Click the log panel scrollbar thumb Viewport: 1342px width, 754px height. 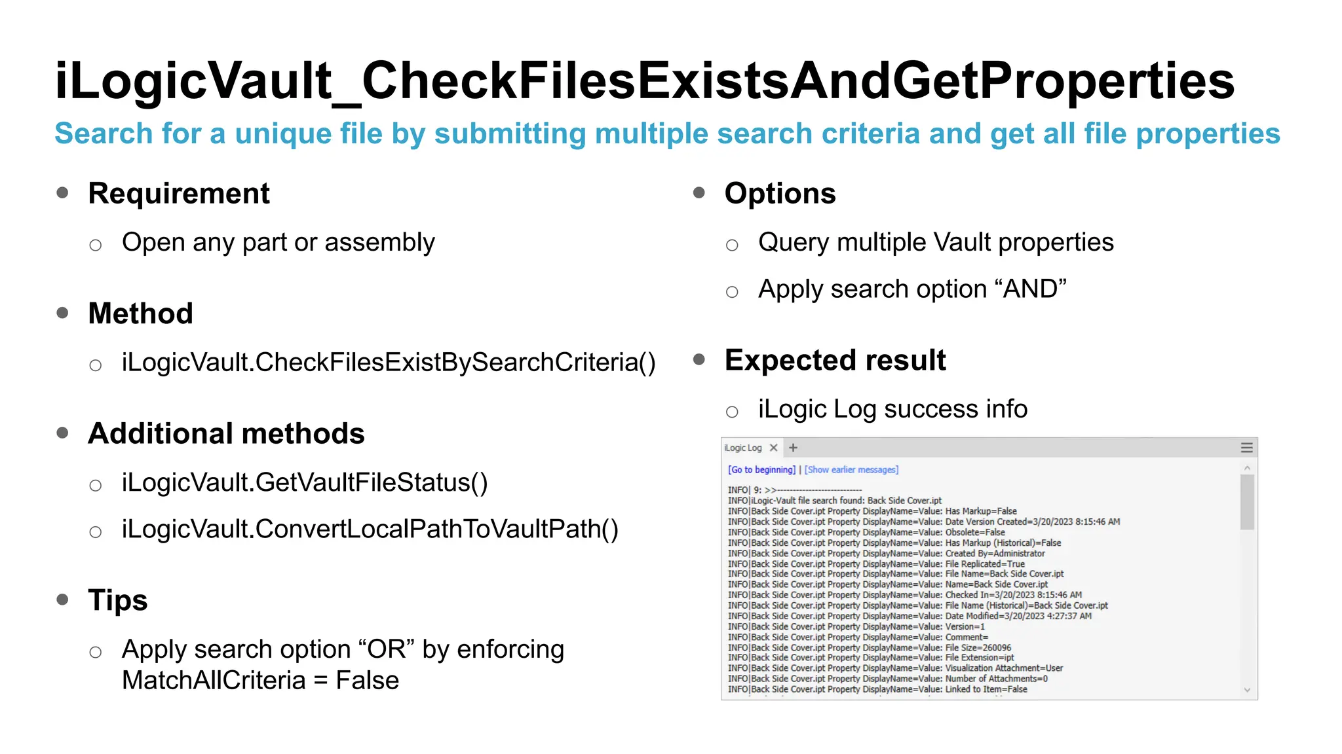pos(1247,502)
